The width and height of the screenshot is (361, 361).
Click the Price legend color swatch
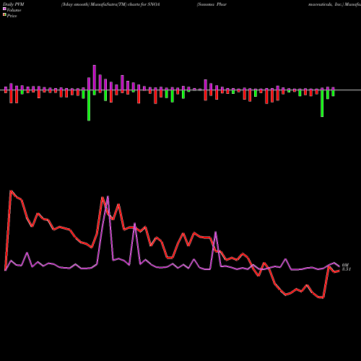click(4, 15)
